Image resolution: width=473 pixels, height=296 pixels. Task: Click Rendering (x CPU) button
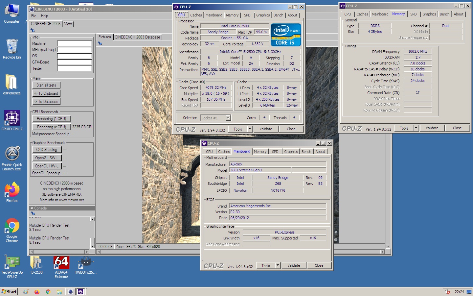pos(52,127)
